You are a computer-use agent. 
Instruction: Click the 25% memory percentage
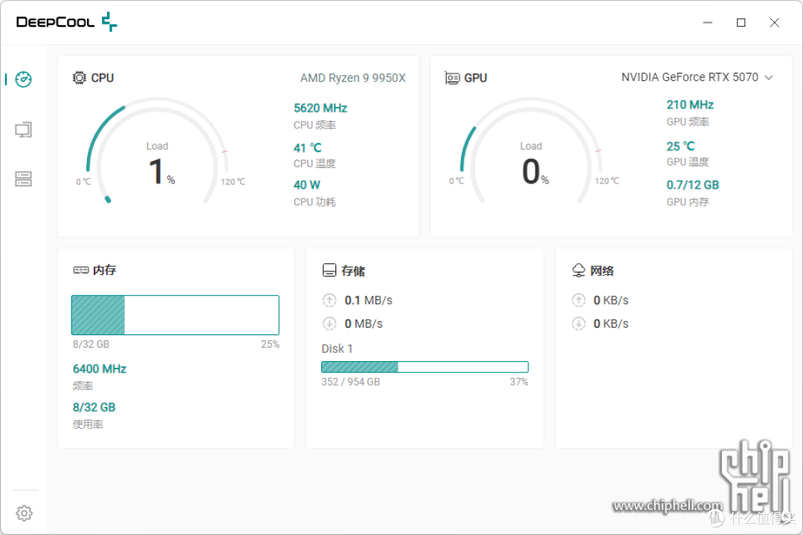(x=270, y=345)
